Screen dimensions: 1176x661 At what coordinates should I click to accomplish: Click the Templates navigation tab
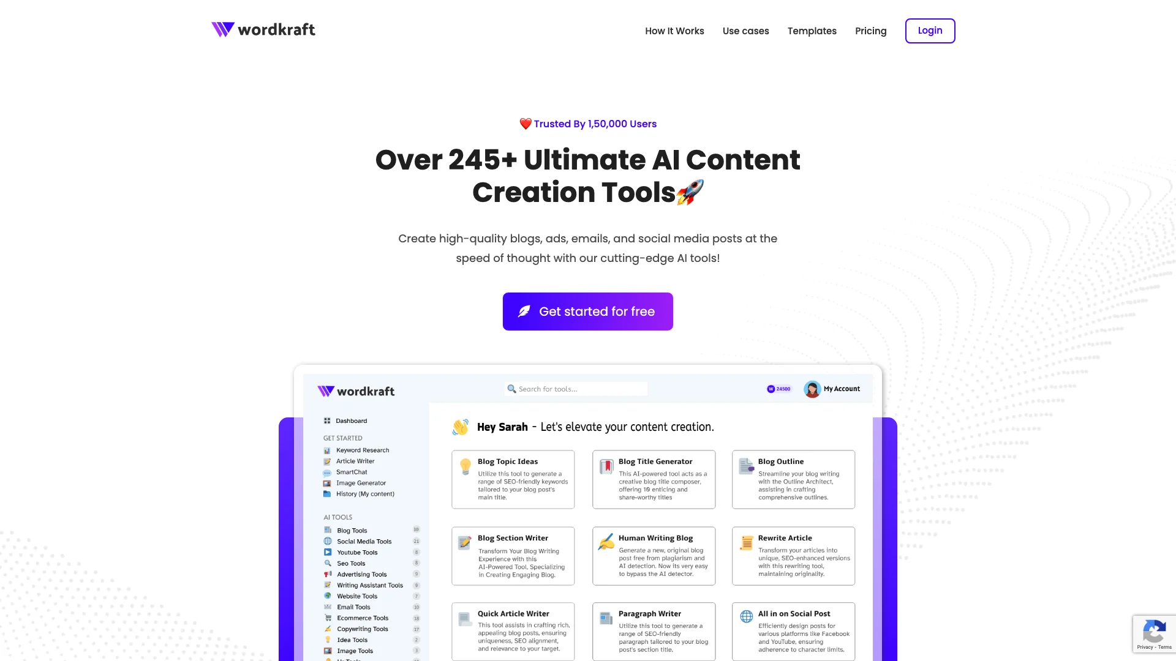[812, 31]
